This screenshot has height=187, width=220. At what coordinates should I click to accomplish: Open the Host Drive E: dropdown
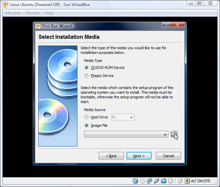[x=123, y=117]
